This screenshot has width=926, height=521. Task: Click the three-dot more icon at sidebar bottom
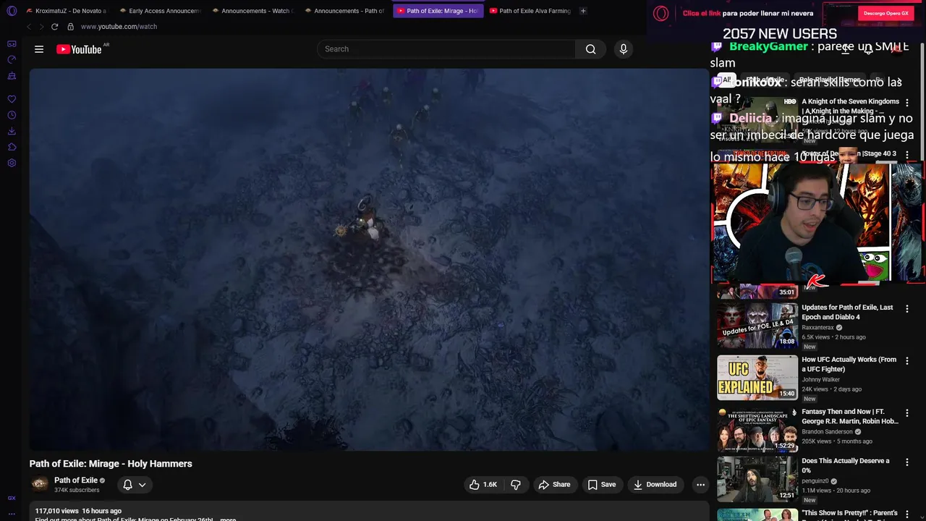point(12,514)
